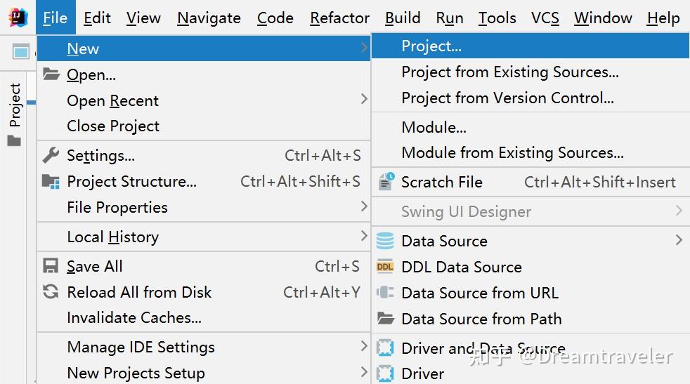Screen dimensions: 690x384
Task: Click the IntelliJ IDEA logo icon
Action: pyautogui.click(x=18, y=18)
